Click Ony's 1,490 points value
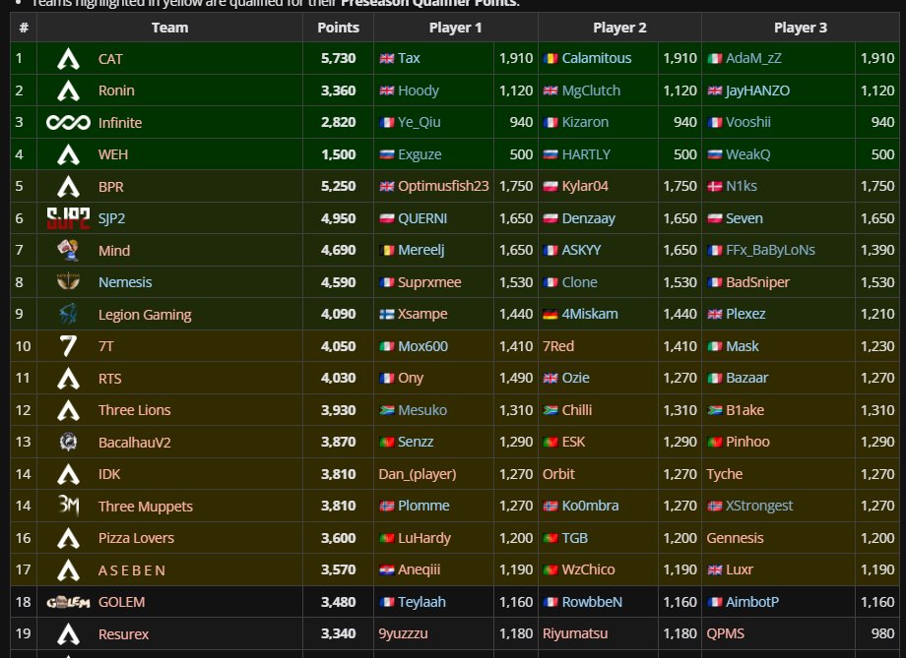906x658 pixels. pos(516,378)
